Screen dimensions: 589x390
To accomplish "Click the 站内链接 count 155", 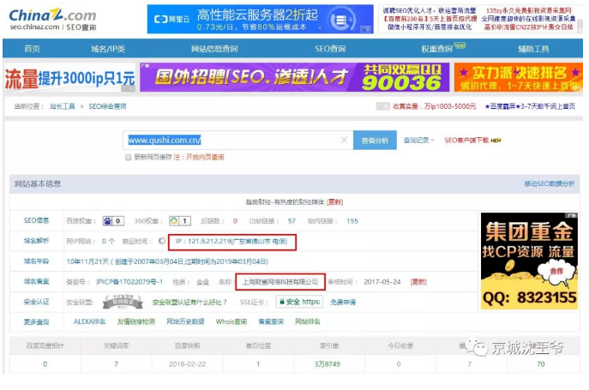I will point(352,221).
